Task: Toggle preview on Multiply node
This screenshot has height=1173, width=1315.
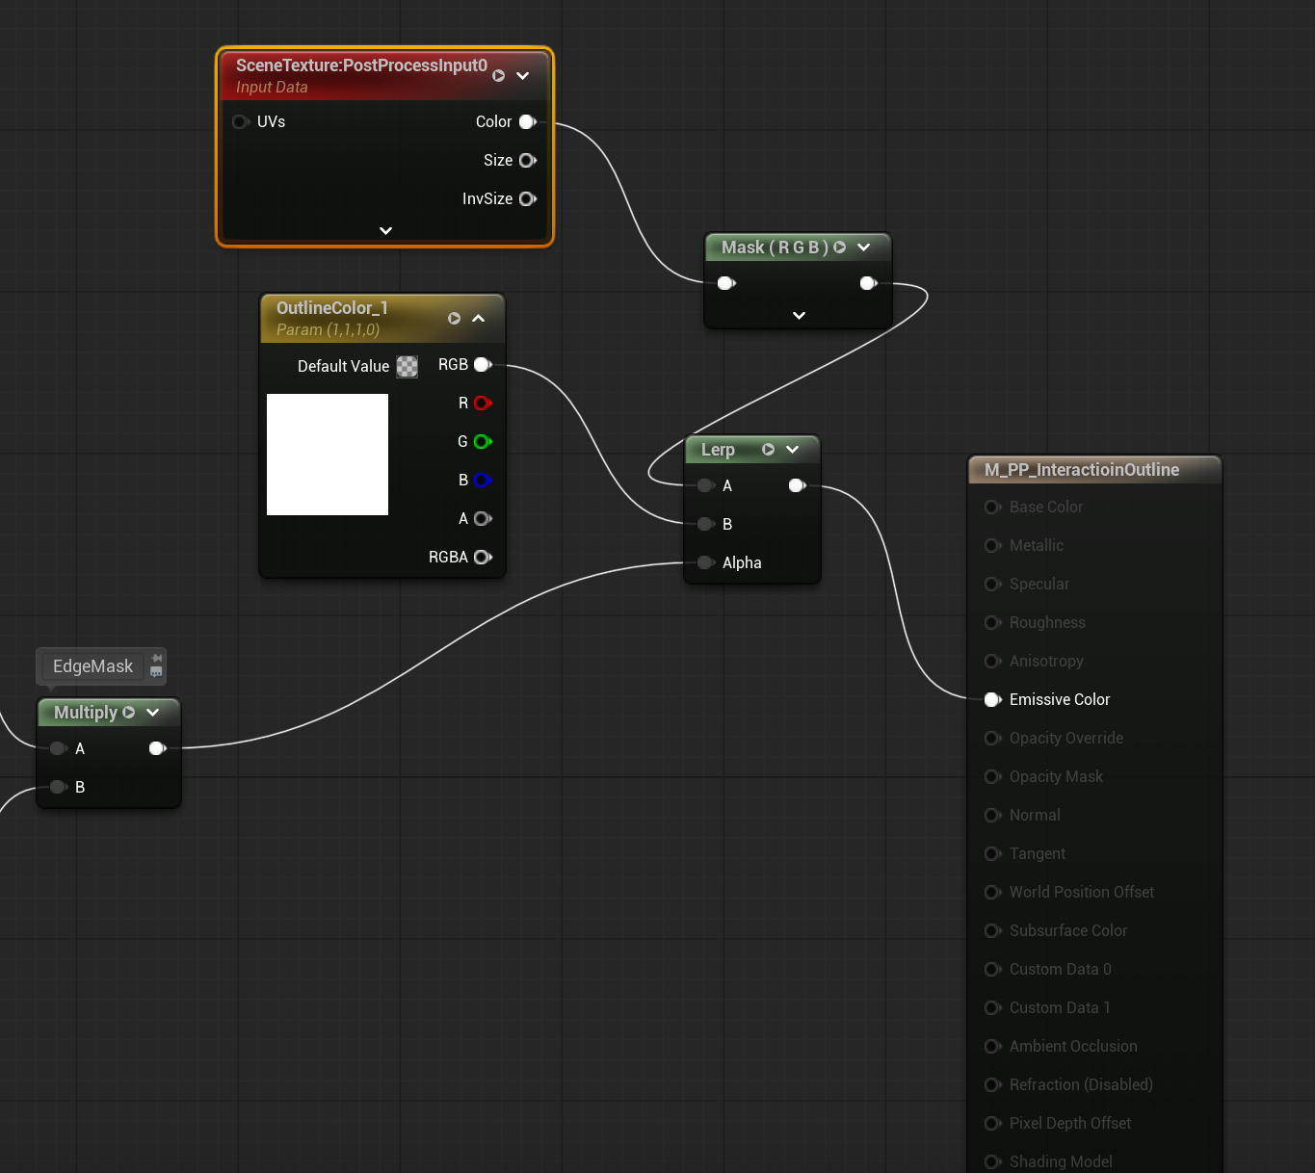Action: tap(128, 713)
